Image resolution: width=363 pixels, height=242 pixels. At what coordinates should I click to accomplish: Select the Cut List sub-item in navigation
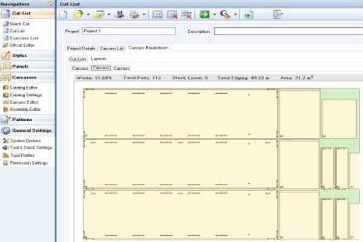pyautogui.click(x=18, y=31)
